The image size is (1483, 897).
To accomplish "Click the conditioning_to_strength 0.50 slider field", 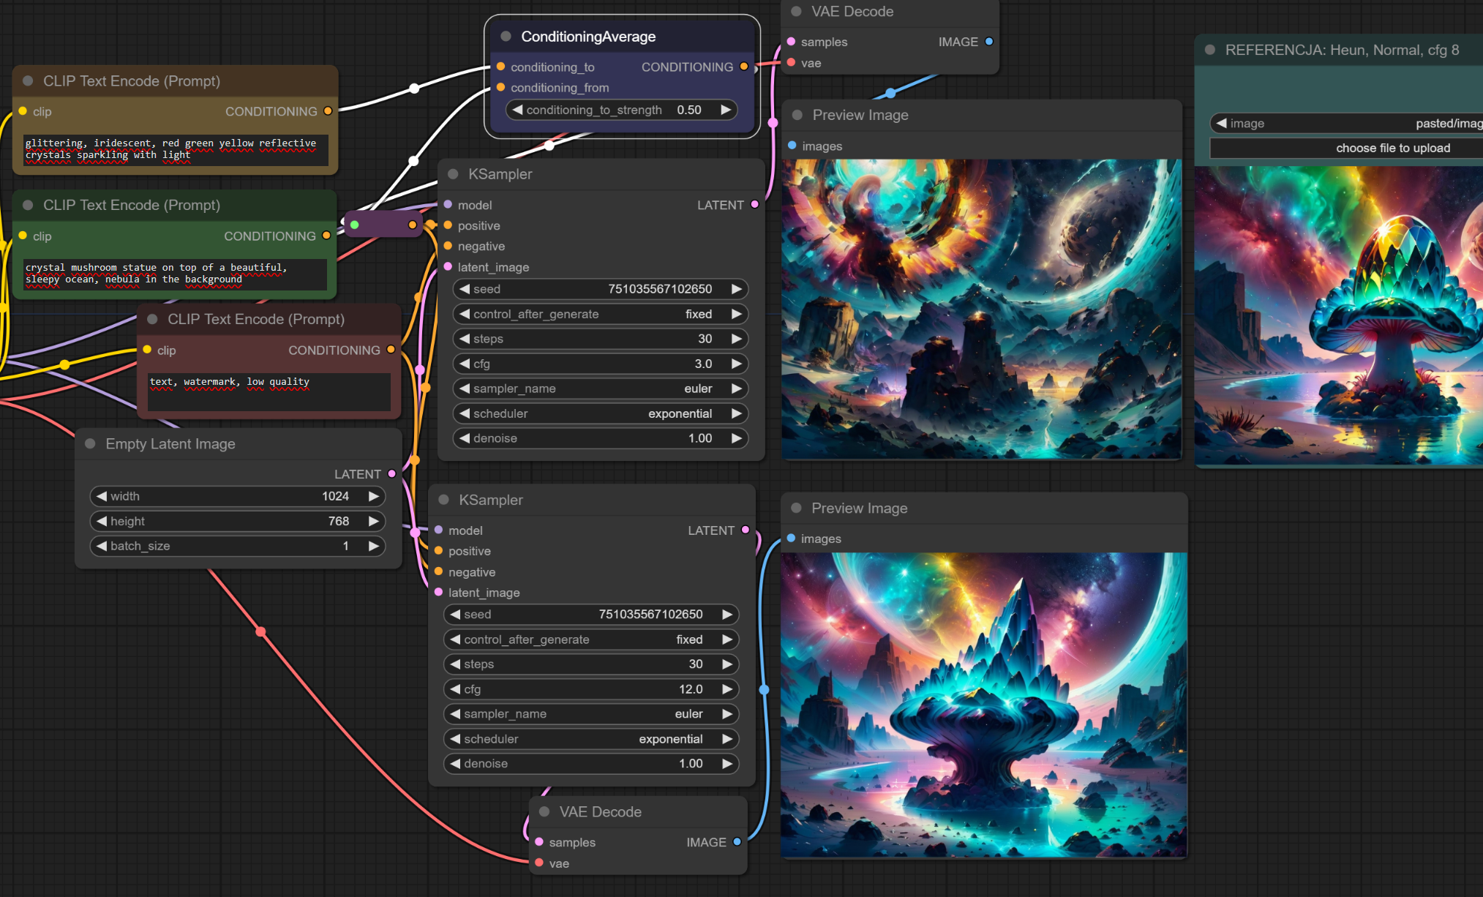I will (621, 110).
